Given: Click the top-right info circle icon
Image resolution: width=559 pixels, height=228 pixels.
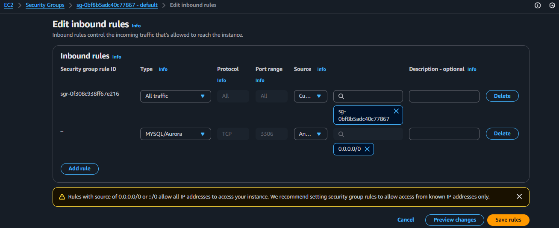Looking at the screenshot, I should [538, 5].
